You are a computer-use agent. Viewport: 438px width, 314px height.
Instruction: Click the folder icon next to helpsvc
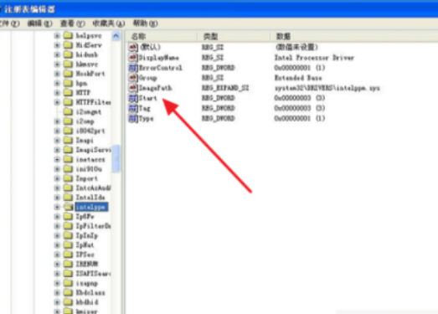tap(68, 35)
